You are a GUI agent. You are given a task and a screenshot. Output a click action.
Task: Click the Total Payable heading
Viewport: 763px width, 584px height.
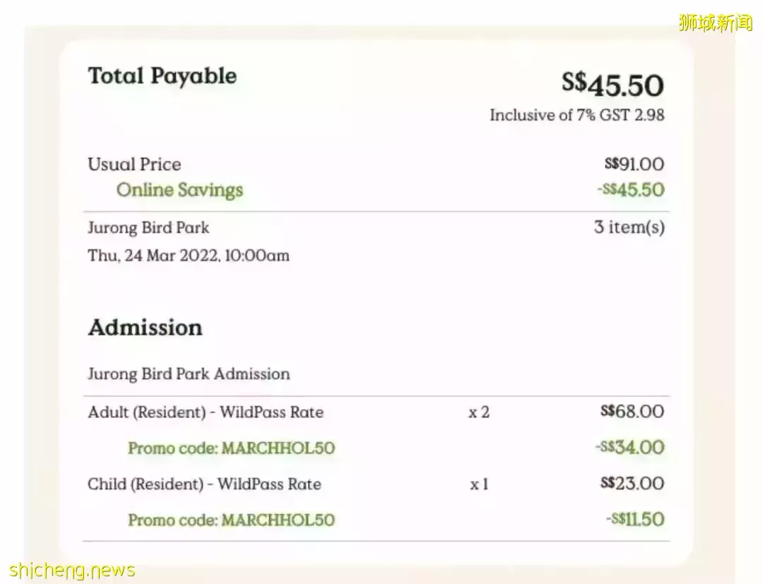tap(162, 77)
